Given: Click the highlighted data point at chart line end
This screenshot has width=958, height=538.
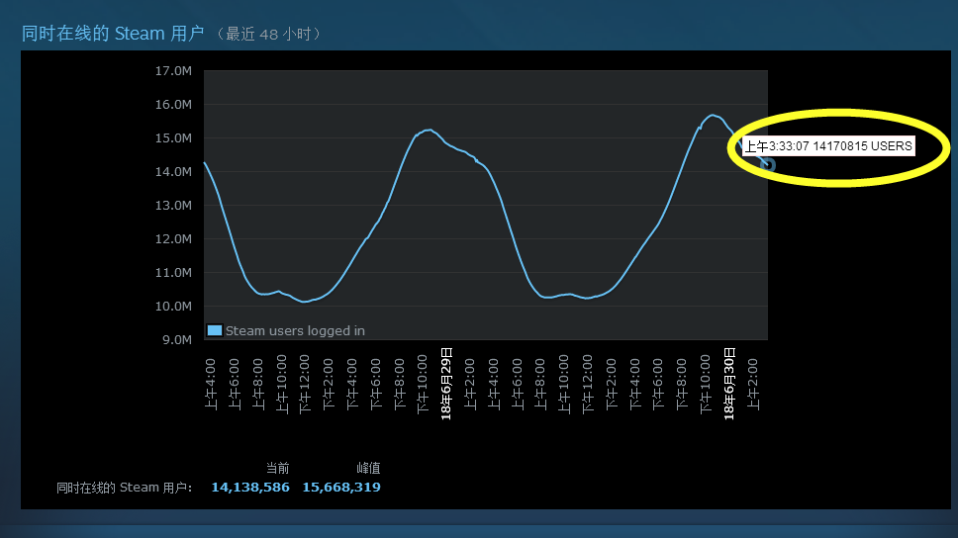Looking at the screenshot, I should pyautogui.click(x=768, y=164).
